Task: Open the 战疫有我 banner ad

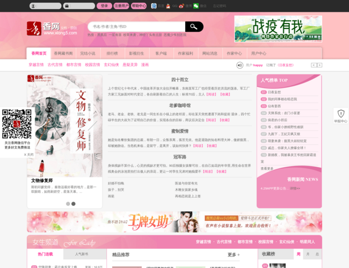Action: click(x=278, y=29)
